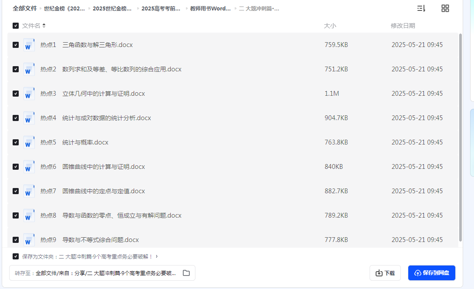474x289 pixels.
Task: Switch to grid view layout
Action: pyautogui.click(x=445, y=8)
